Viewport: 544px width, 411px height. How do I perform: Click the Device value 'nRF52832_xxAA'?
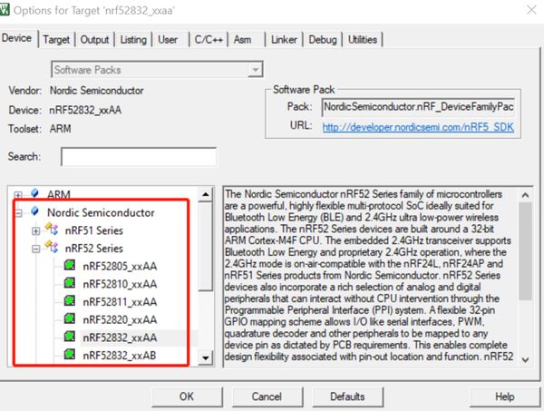click(85, 110)
